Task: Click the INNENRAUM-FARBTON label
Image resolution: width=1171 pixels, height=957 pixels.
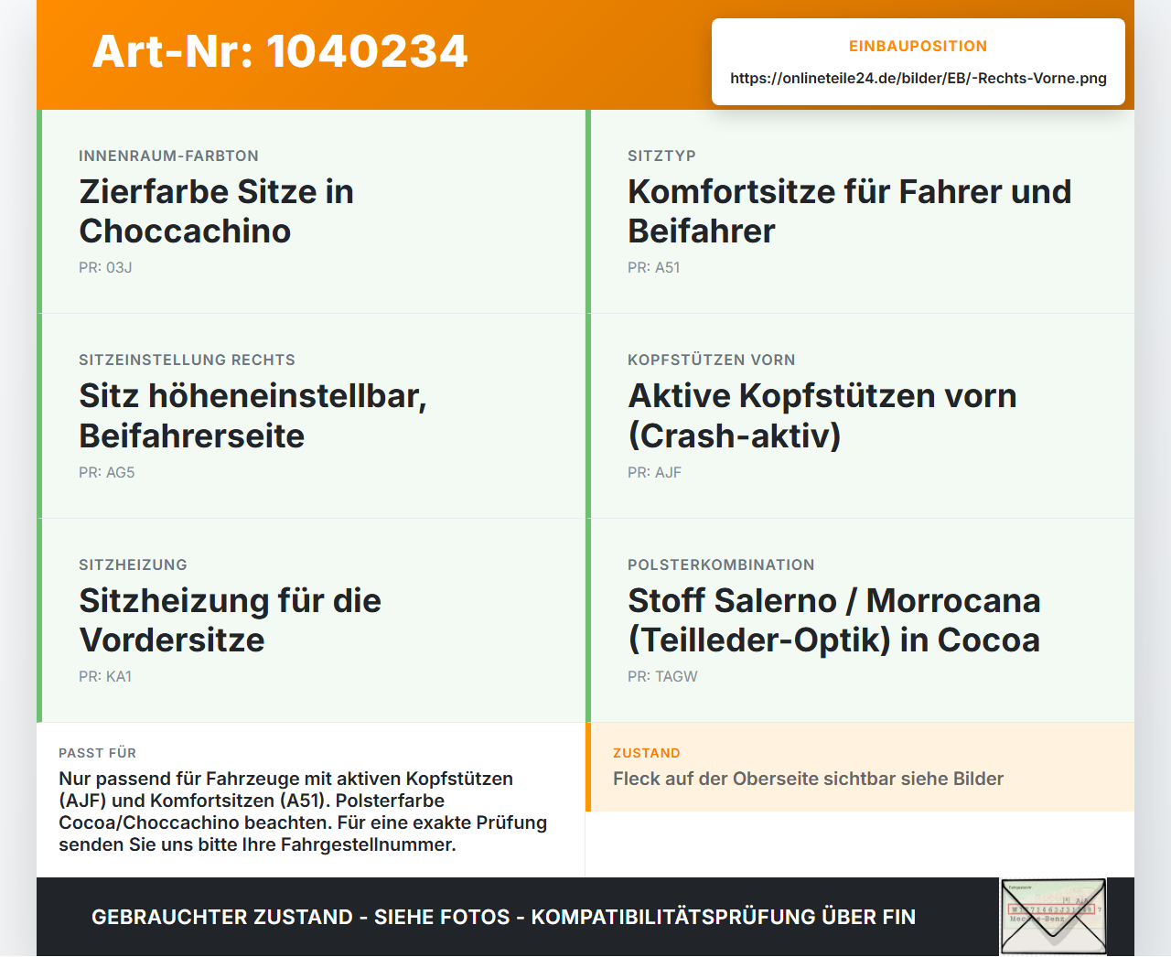Action: [168, 156]
